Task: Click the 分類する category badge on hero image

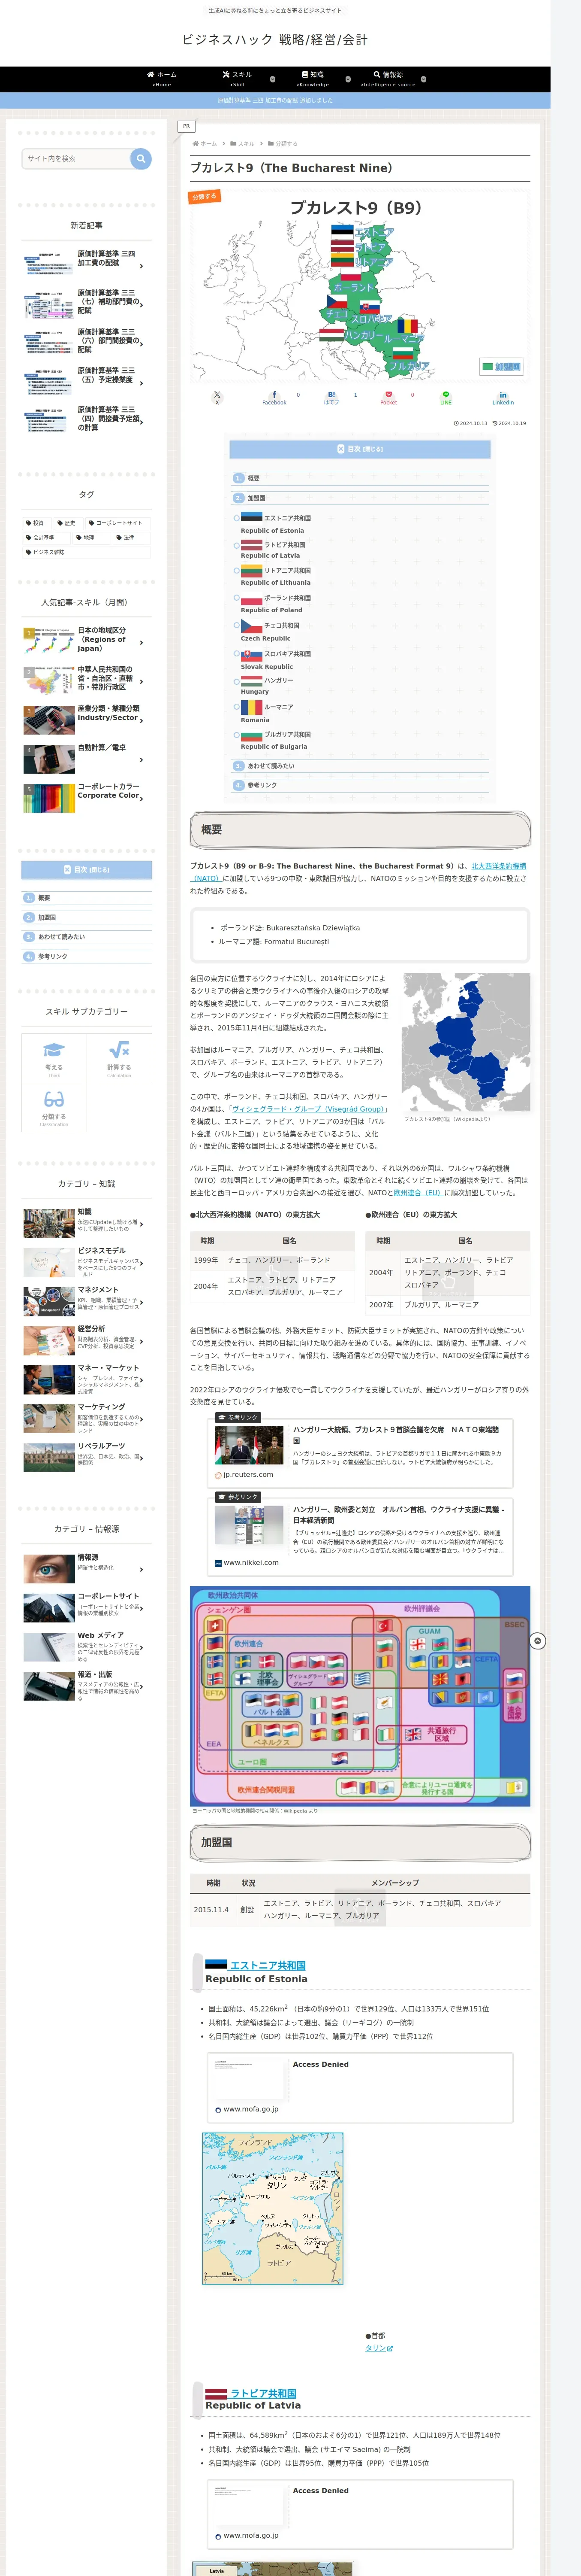Action: pyautogui.click(x=204, y=197)
